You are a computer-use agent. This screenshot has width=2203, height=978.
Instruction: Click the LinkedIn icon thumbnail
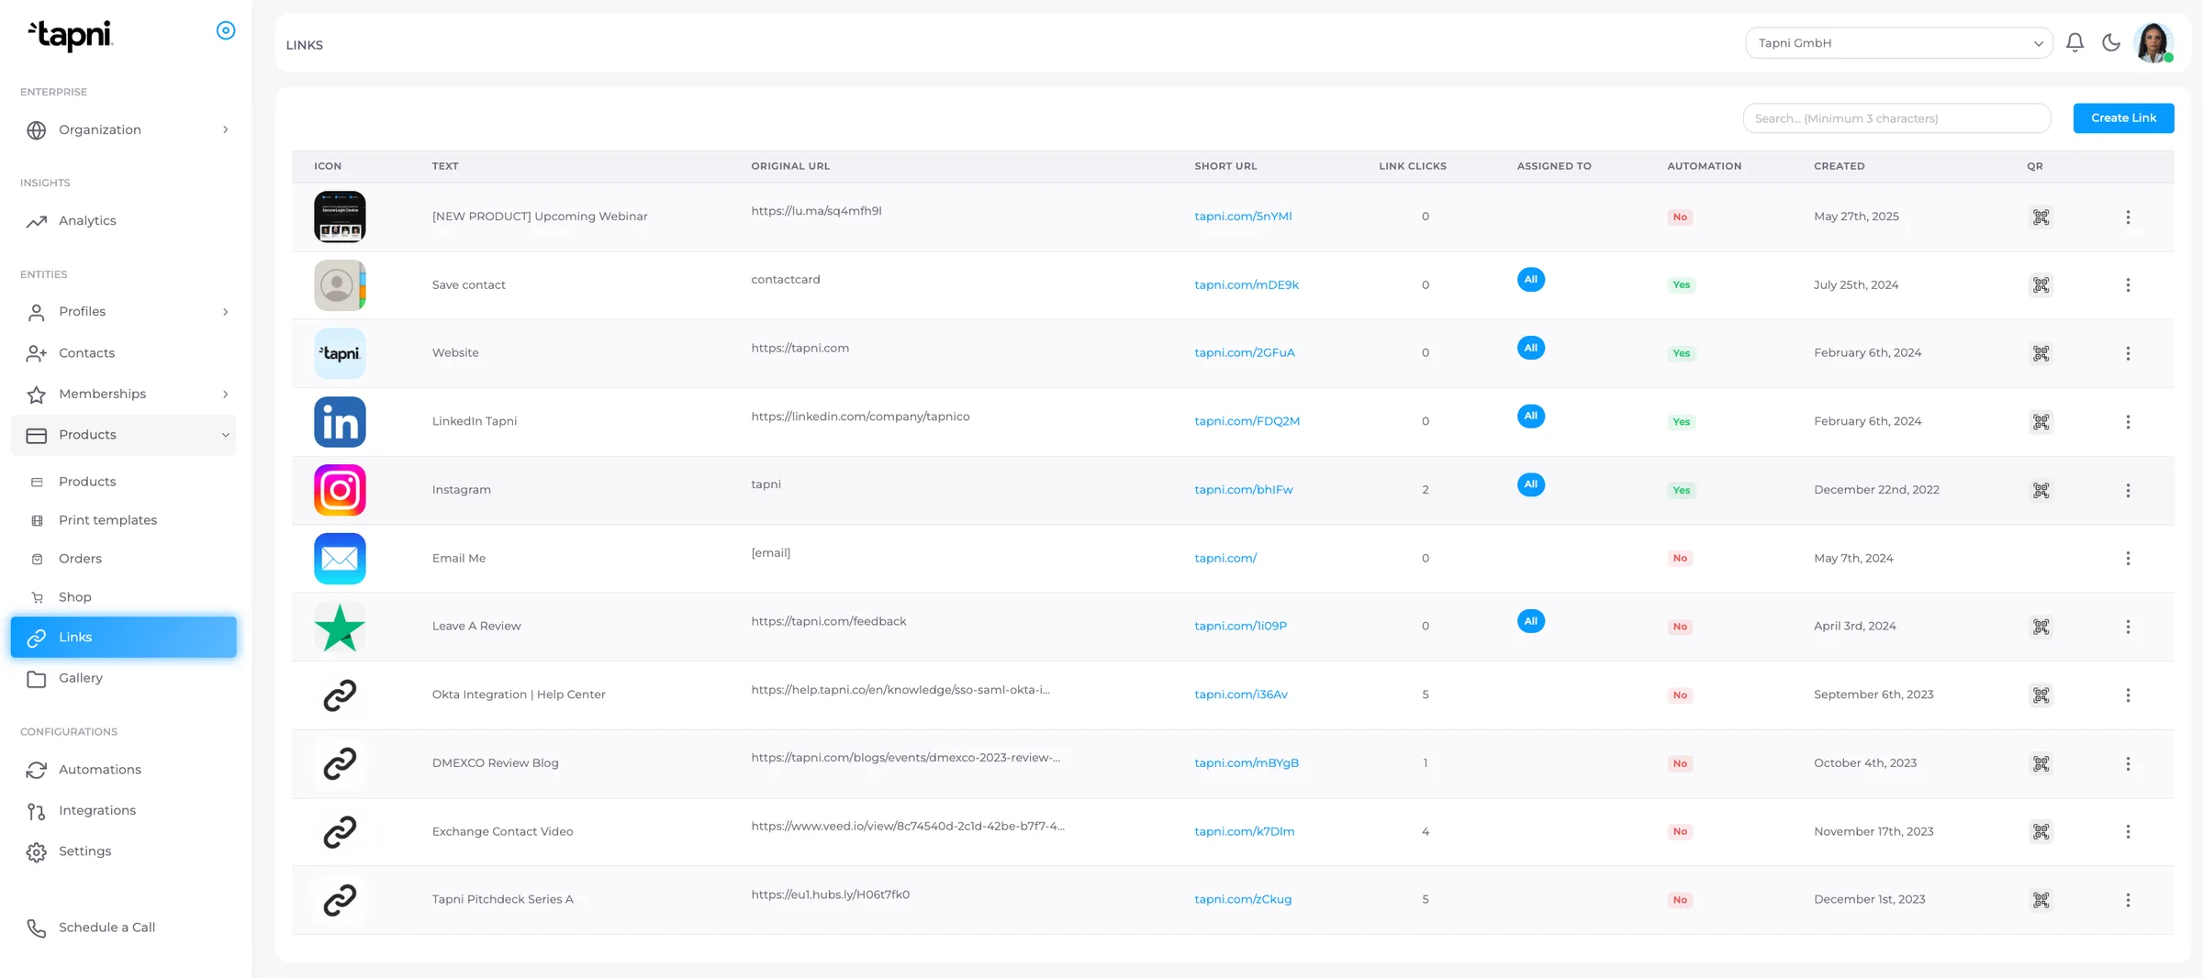point(340,422)
